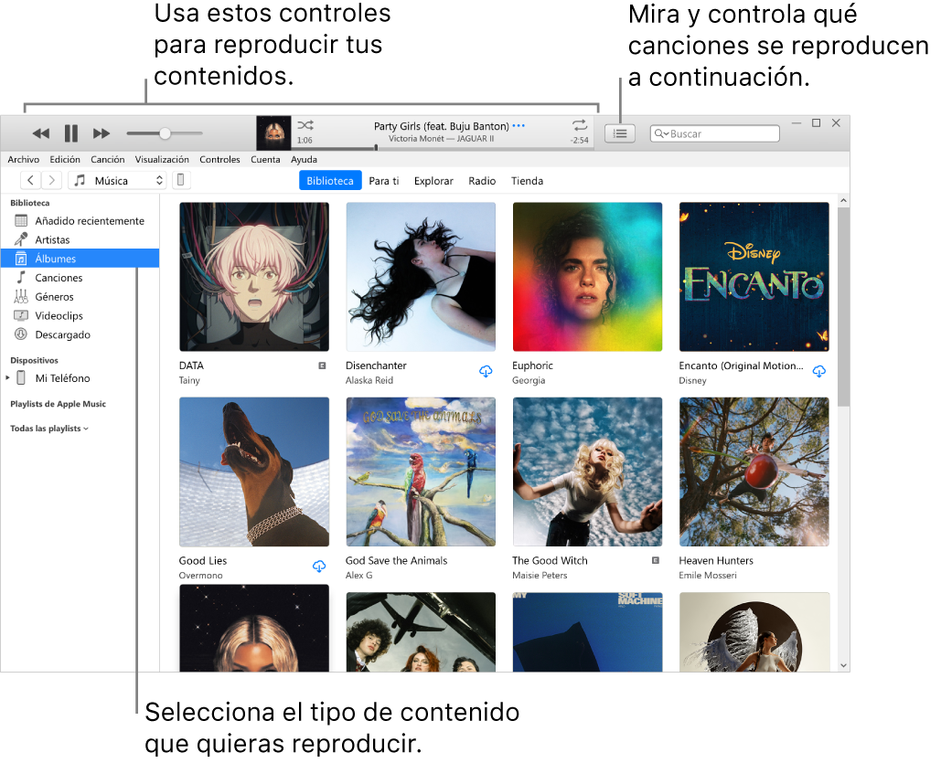Screen dimensions: 941x763
Task: Open the Música media type dropdown
Action: tap(117, 180)
